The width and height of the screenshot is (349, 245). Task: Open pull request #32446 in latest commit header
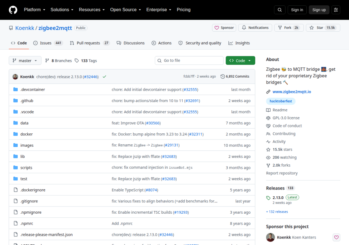pos(91,77)
